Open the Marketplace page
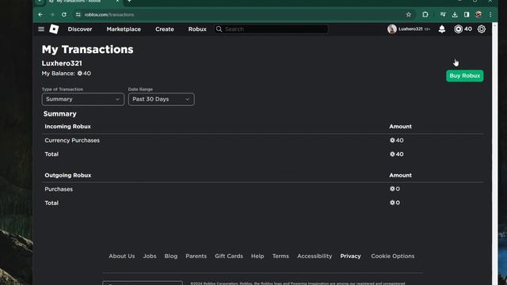 point(124,29)
